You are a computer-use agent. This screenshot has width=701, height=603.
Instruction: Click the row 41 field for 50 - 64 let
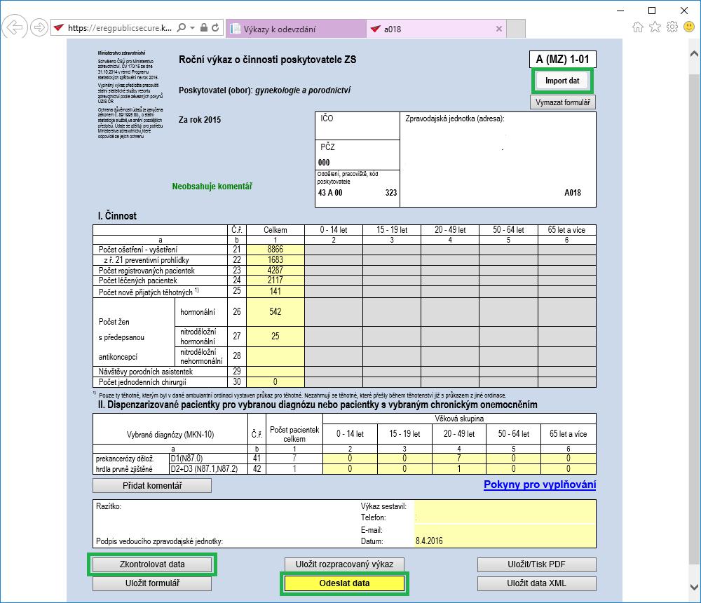514,459
